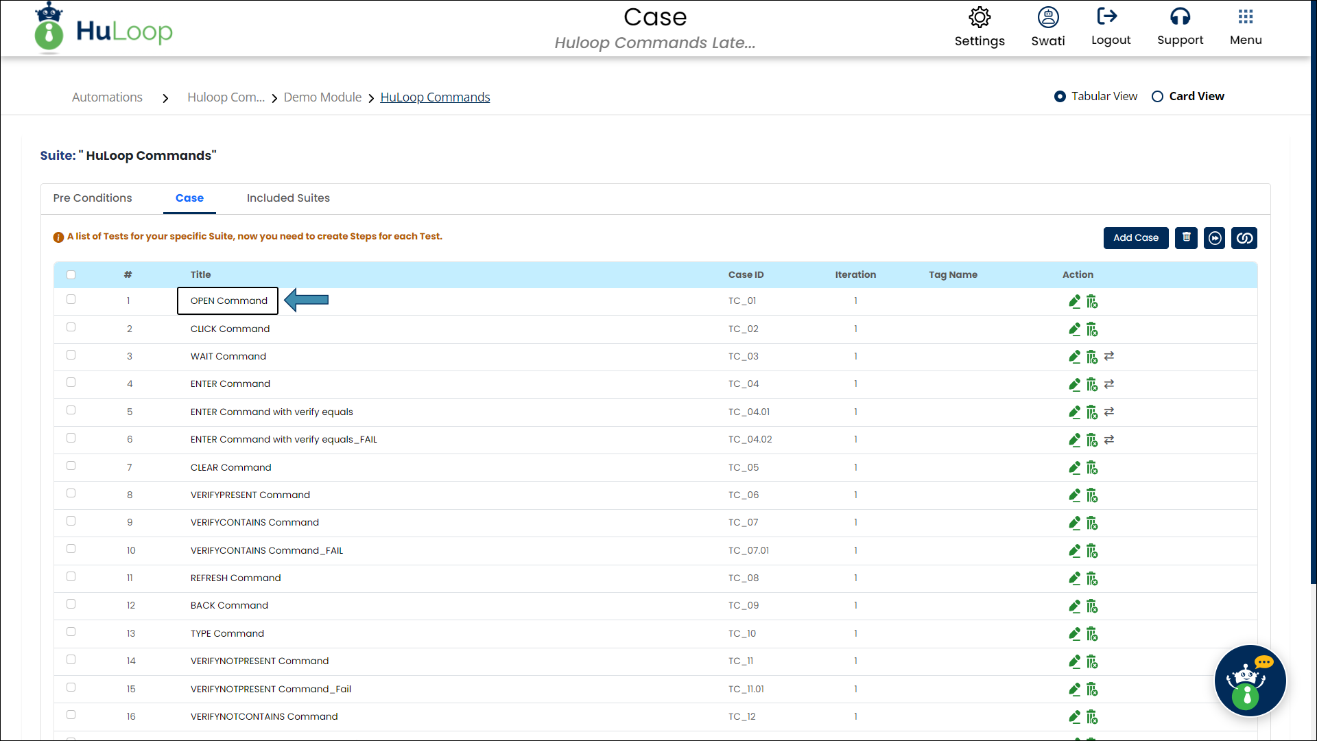Open ENTER Command with verify equals_FAIL
The image size is (1317, 741).
coord(284,440)
